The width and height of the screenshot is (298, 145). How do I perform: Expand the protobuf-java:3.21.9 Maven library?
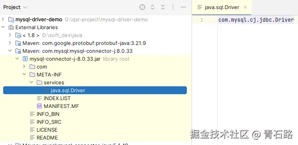pos(10,43)
